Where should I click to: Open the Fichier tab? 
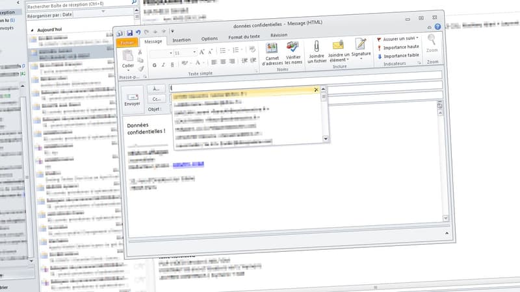coord(127,43)
